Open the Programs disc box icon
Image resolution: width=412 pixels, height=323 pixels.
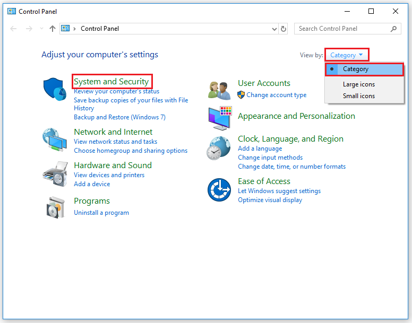pyautogui.click(x=55, y=207)
